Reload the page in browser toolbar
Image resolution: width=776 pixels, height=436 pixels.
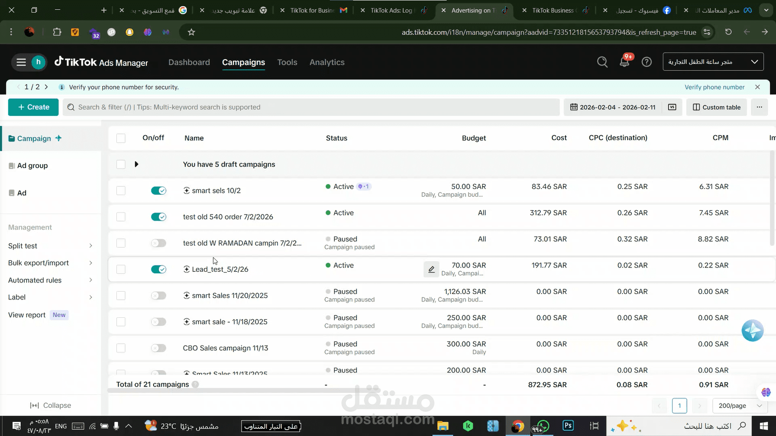tap(728, 32)
